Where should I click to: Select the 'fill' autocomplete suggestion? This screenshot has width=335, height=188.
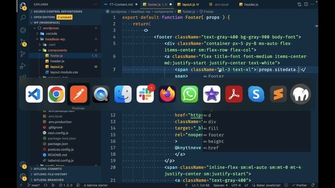(256, 128)
